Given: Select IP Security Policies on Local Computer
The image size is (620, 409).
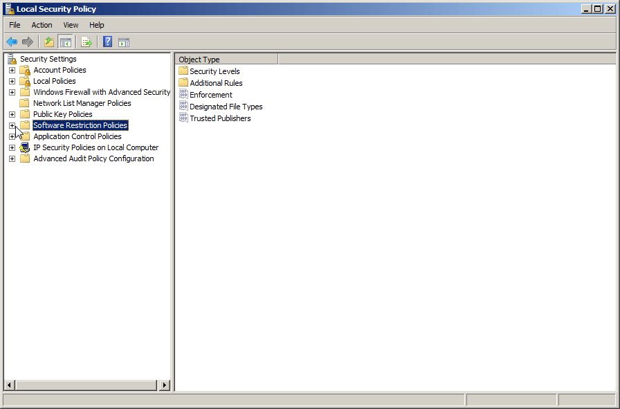Looking at the screenshot, I should (96, 147).
